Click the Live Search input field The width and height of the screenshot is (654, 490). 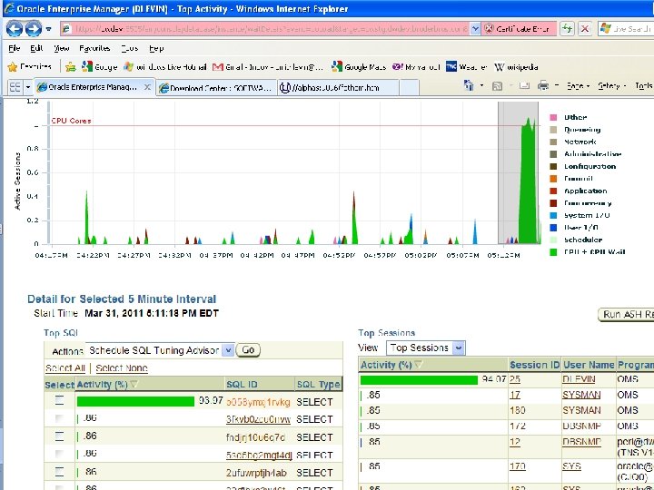[x=632, y=29]
